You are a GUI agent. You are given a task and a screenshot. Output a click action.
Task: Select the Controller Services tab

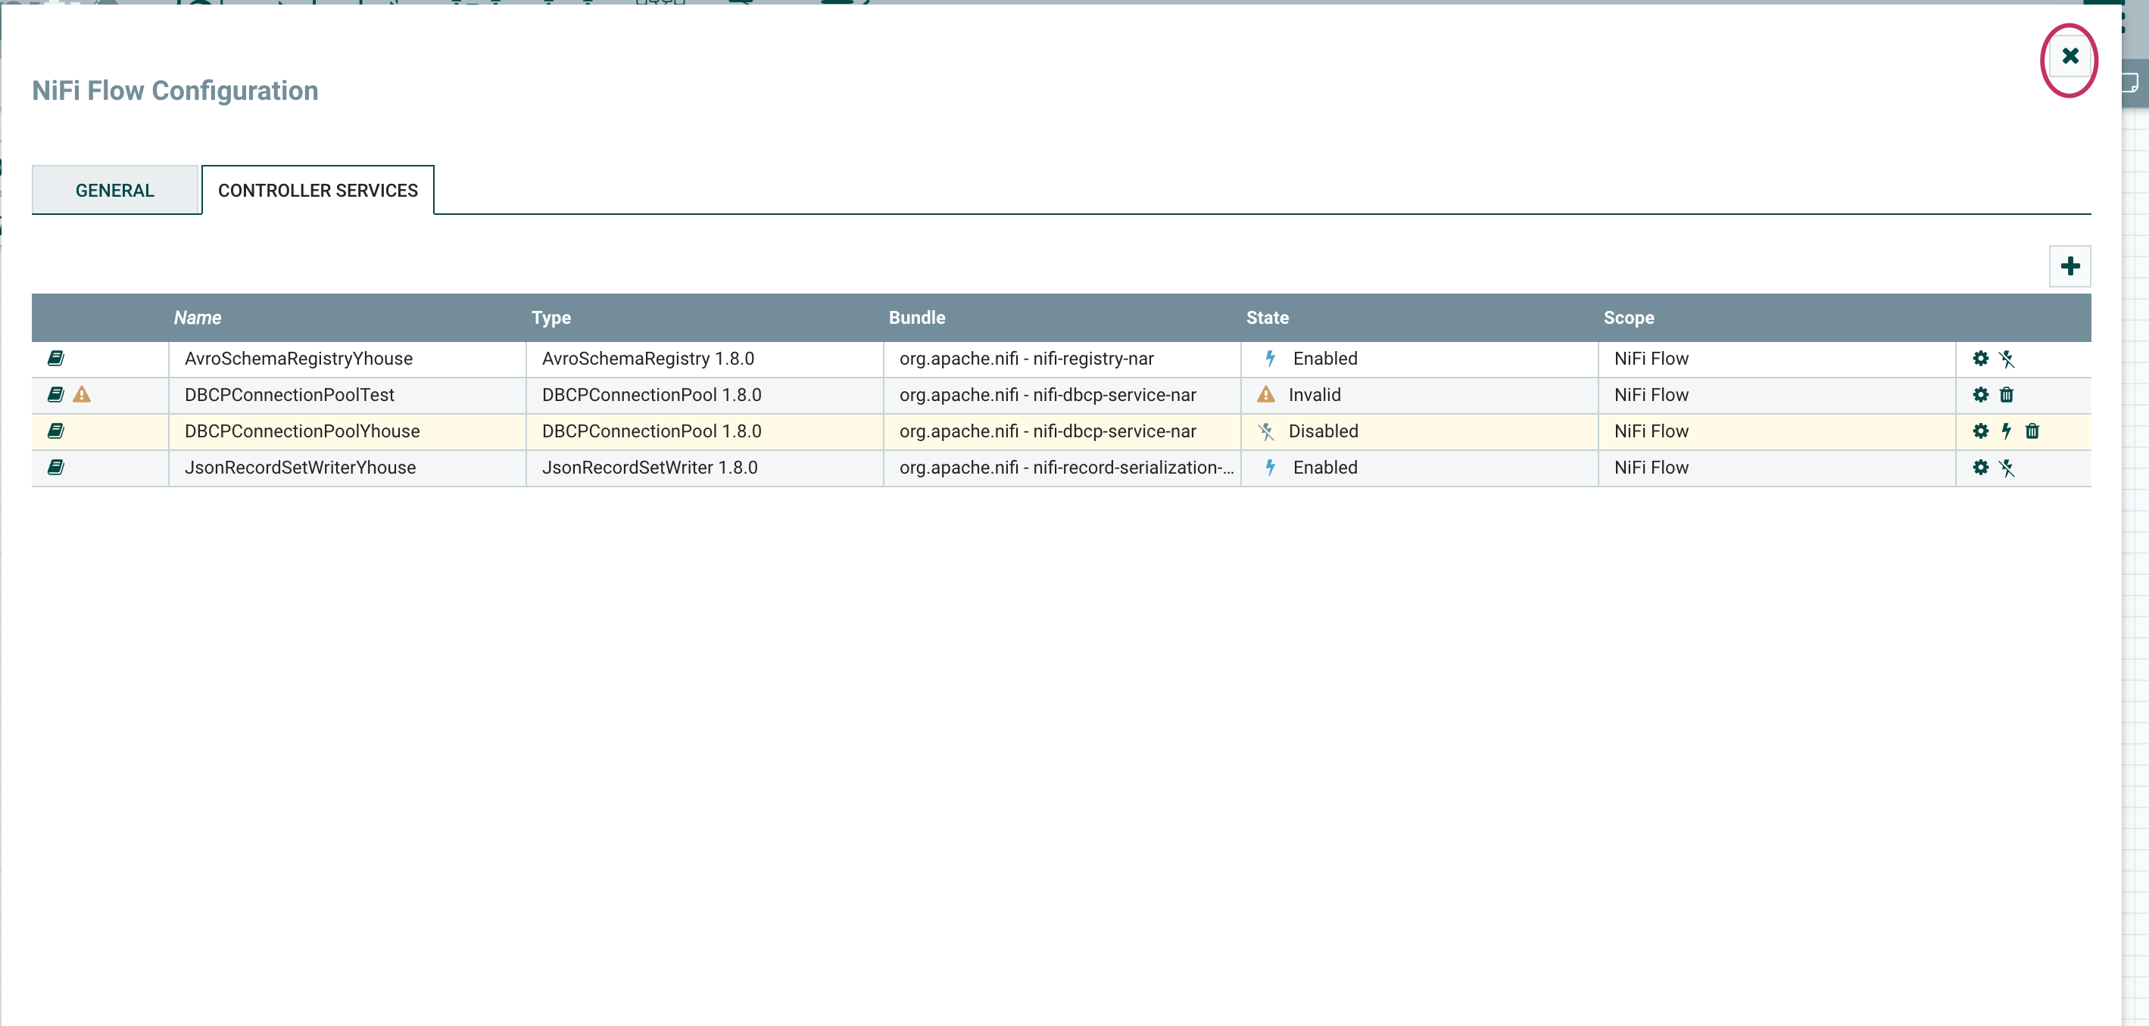tap(318, 190)
